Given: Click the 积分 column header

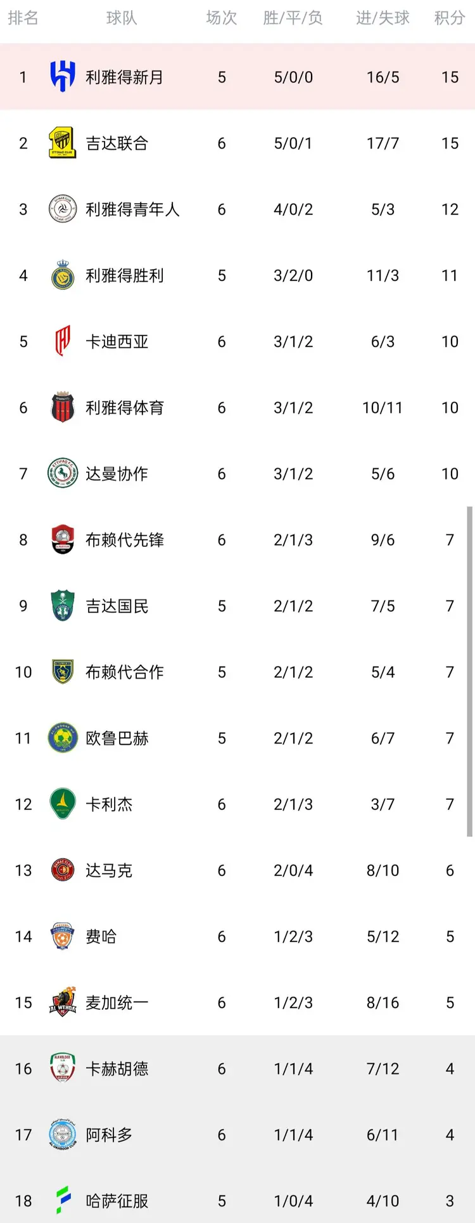Looking at the screenshot, I should point(450,18).
